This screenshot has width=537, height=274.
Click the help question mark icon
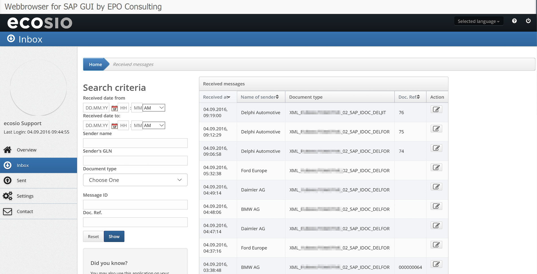pos(514,21)
